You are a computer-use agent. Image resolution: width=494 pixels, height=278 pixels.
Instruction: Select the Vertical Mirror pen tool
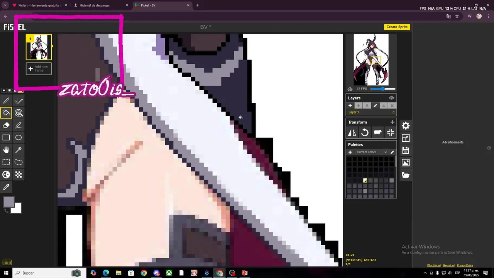pos(19,101)
